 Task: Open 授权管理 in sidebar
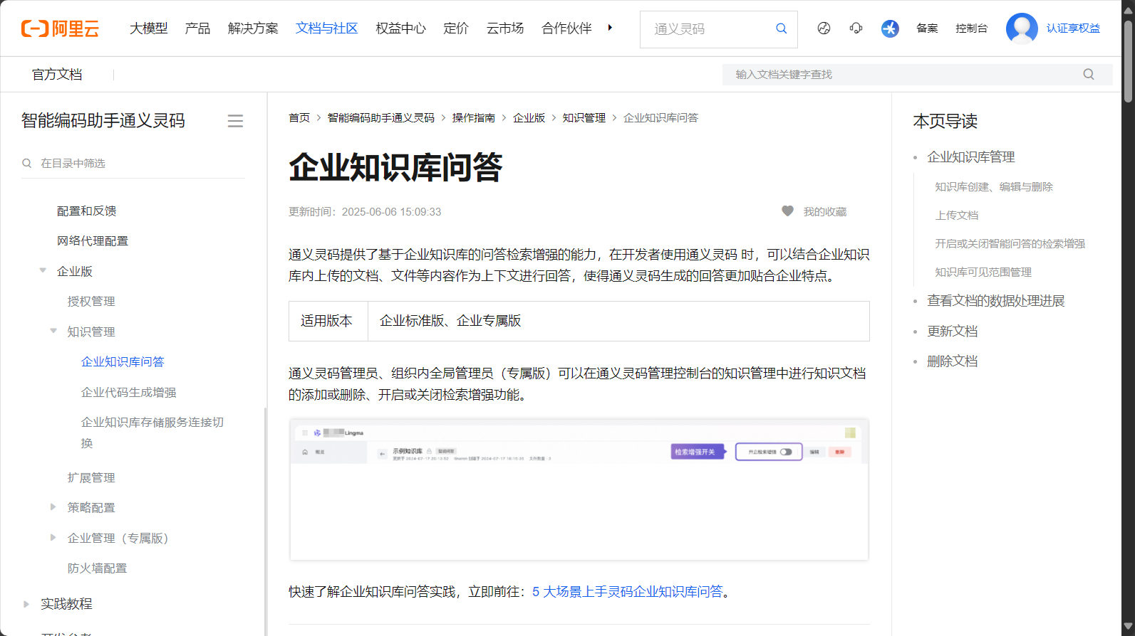pos(91,302)
